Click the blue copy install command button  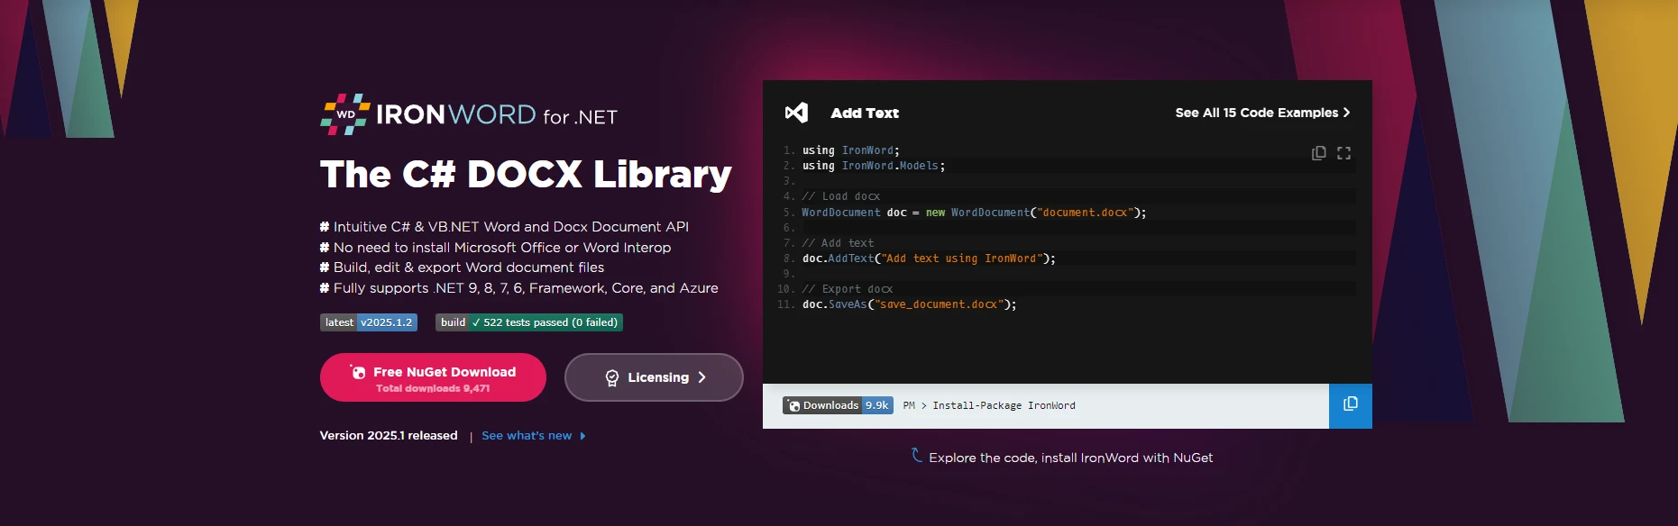tap(1350, 404)
